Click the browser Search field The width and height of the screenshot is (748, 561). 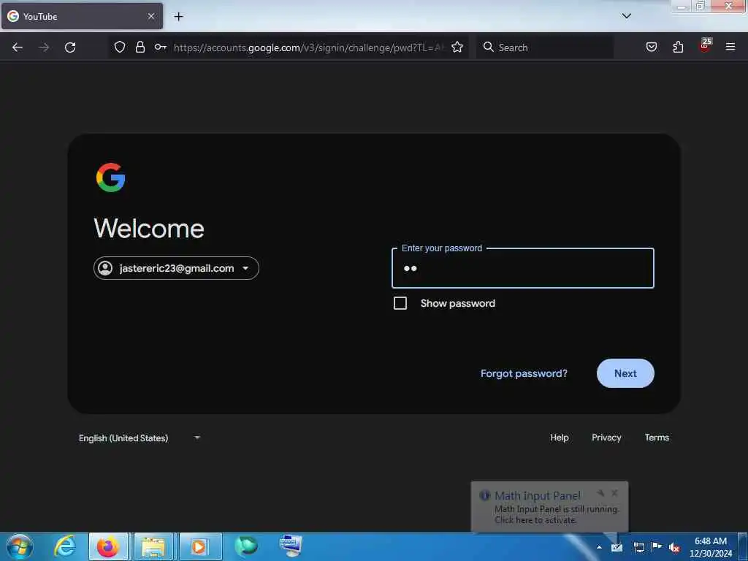point(545,47)
